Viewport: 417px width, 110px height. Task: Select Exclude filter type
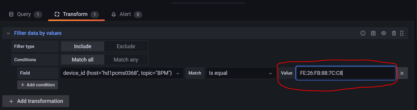point(126,46)
